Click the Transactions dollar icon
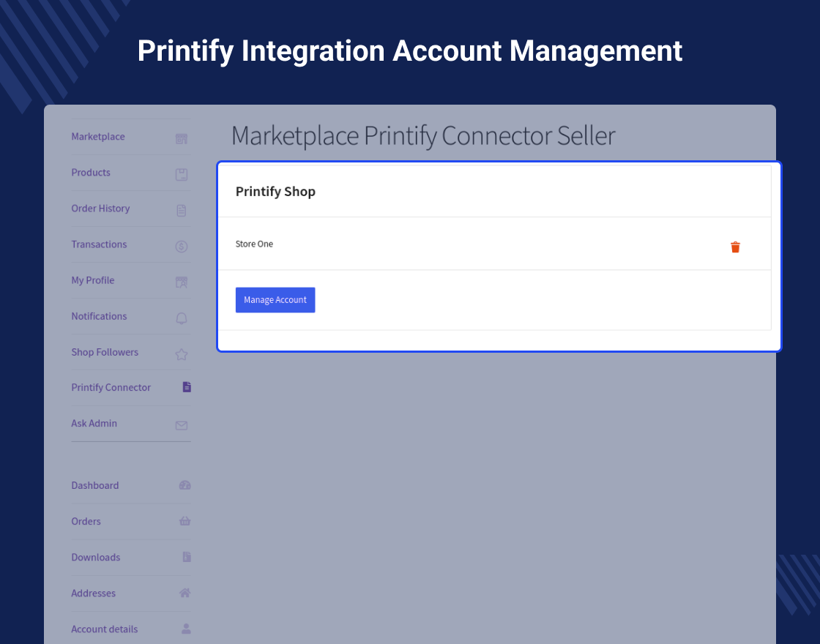The image size is (820, 644). click(x=182, y=247)
